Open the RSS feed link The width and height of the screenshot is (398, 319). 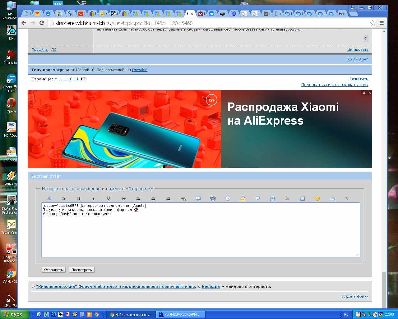[x=351, y=59]
